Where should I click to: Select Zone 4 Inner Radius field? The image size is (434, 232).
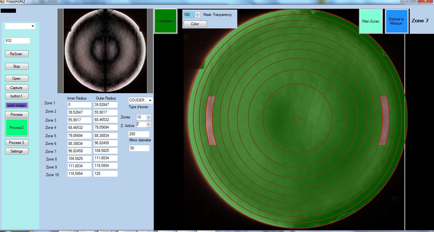coord(80,128)
